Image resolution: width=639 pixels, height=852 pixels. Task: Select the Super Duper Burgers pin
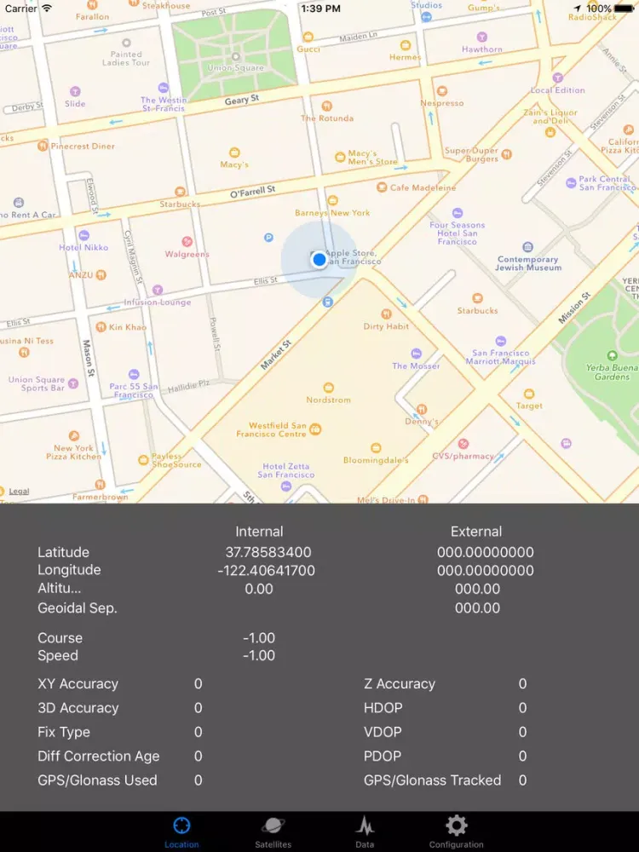506,154
